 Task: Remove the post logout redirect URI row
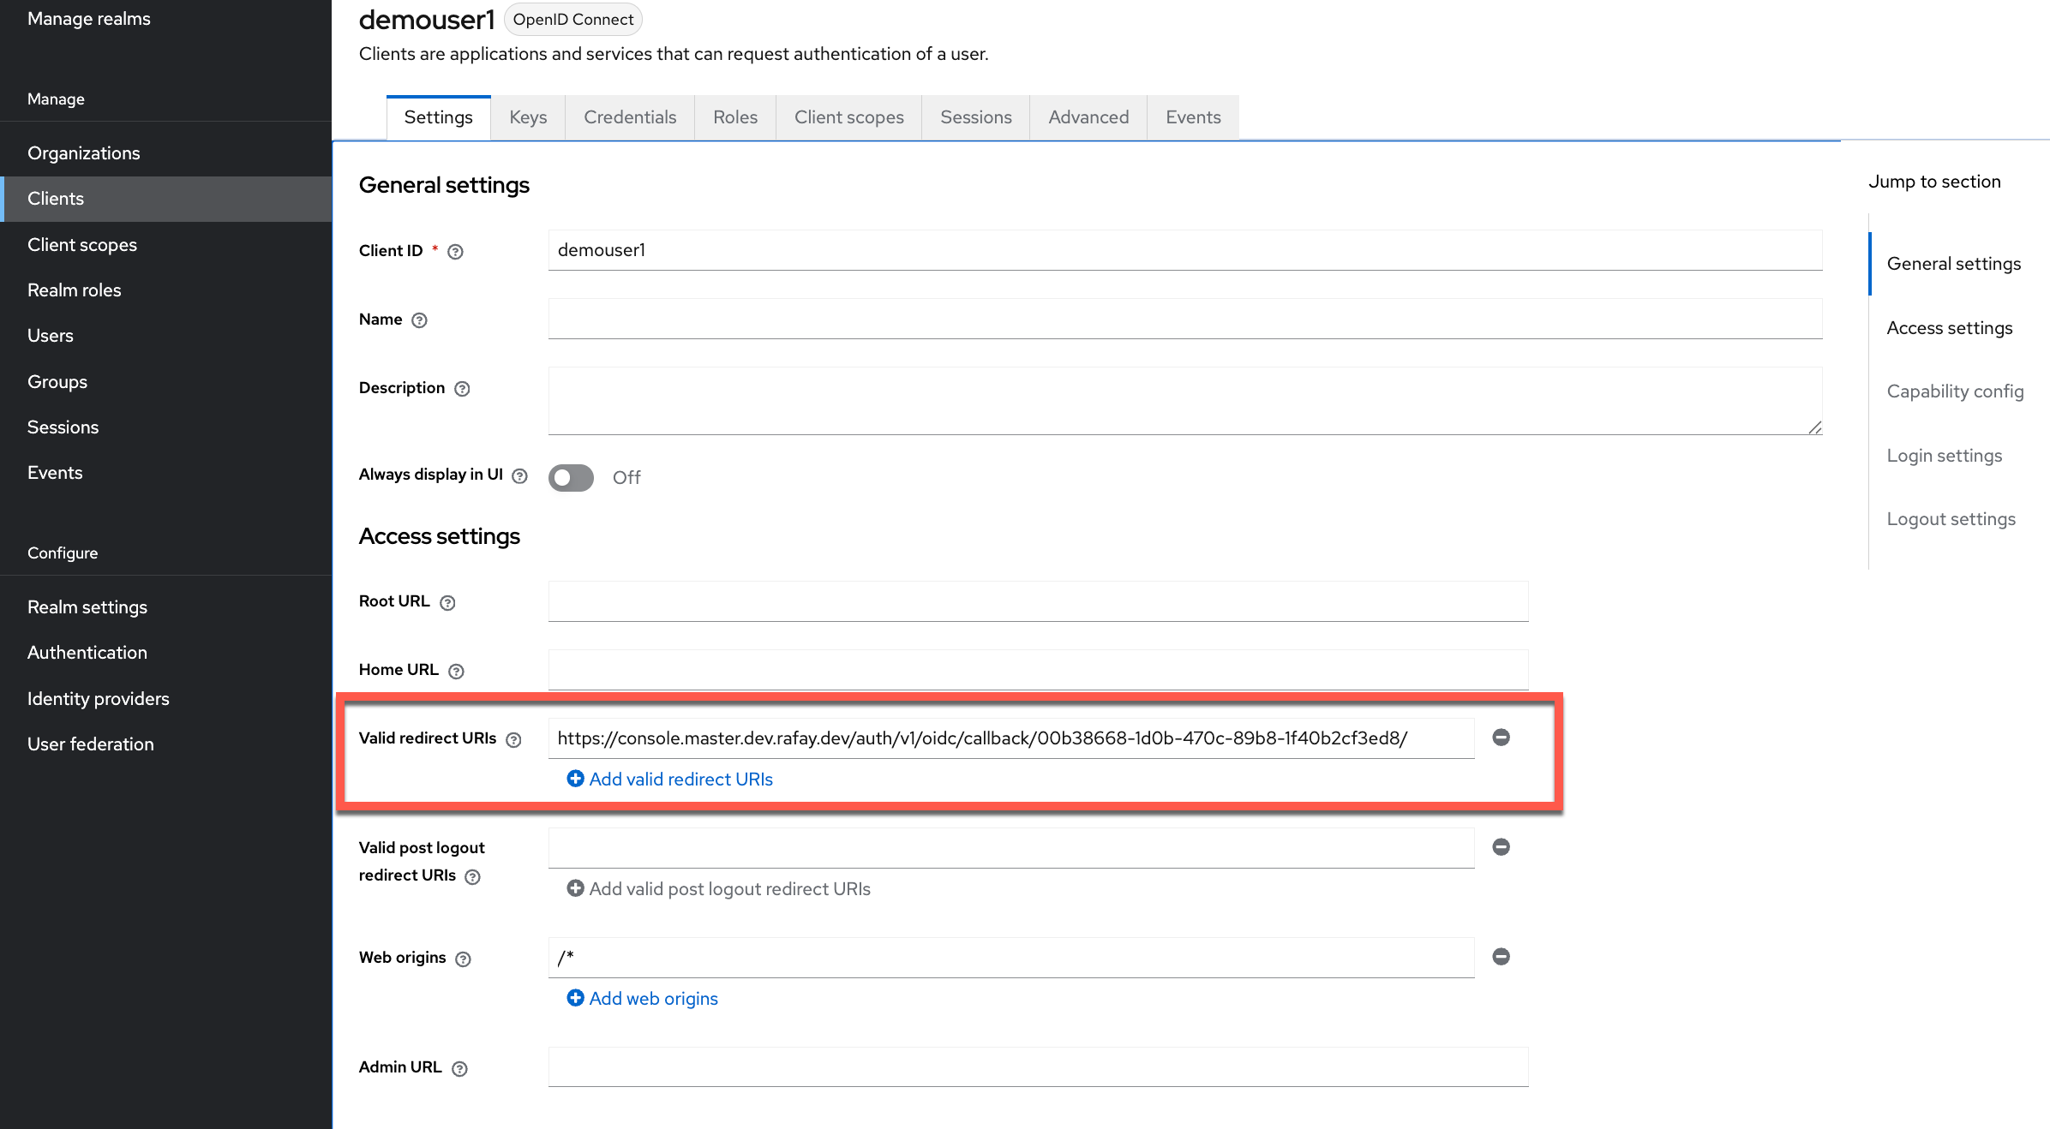[1501, 847]
